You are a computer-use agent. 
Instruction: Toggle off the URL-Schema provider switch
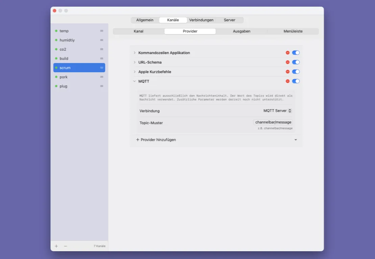click(296, 62)
